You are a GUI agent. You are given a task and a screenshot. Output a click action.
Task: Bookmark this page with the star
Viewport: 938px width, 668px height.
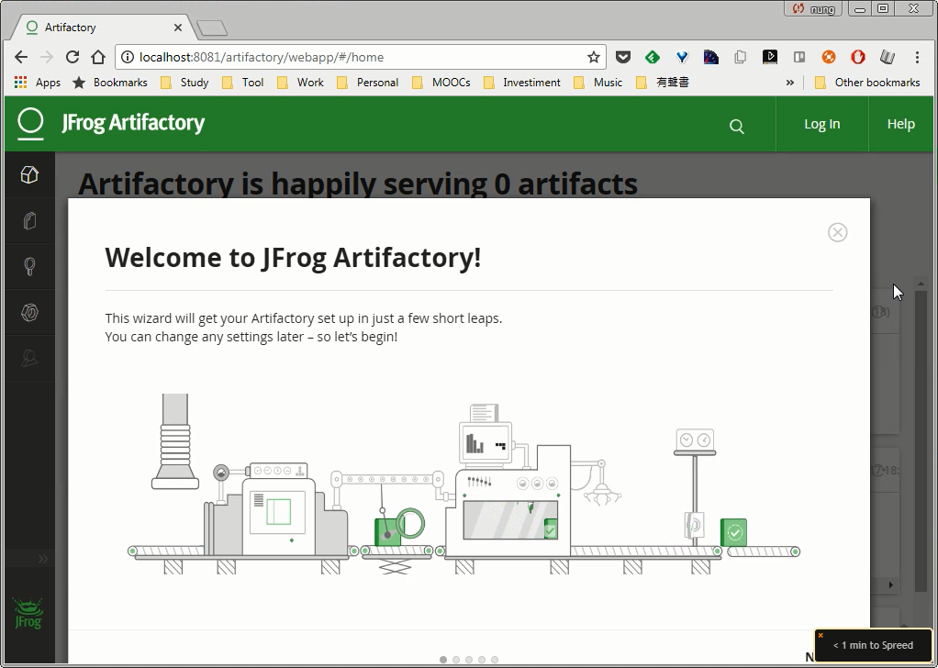point(594,57)
